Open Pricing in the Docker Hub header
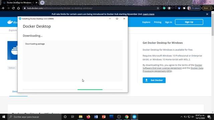Viewport: 214px width, 120px height. click(x=157, y=22)
